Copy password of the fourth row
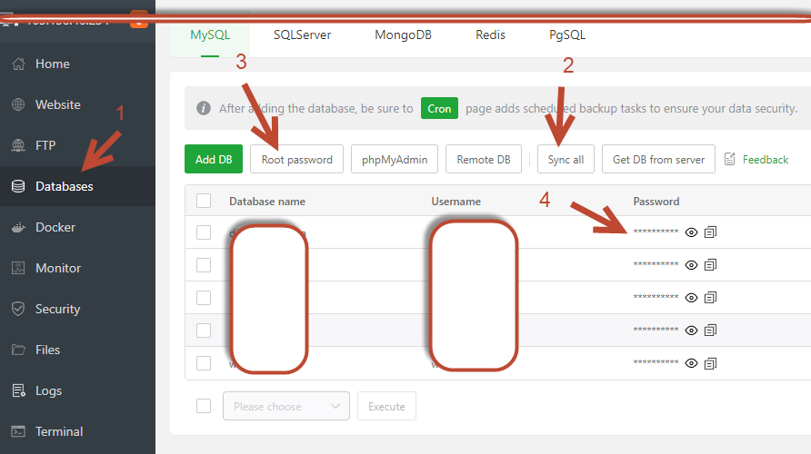 [x=711, y=331]
